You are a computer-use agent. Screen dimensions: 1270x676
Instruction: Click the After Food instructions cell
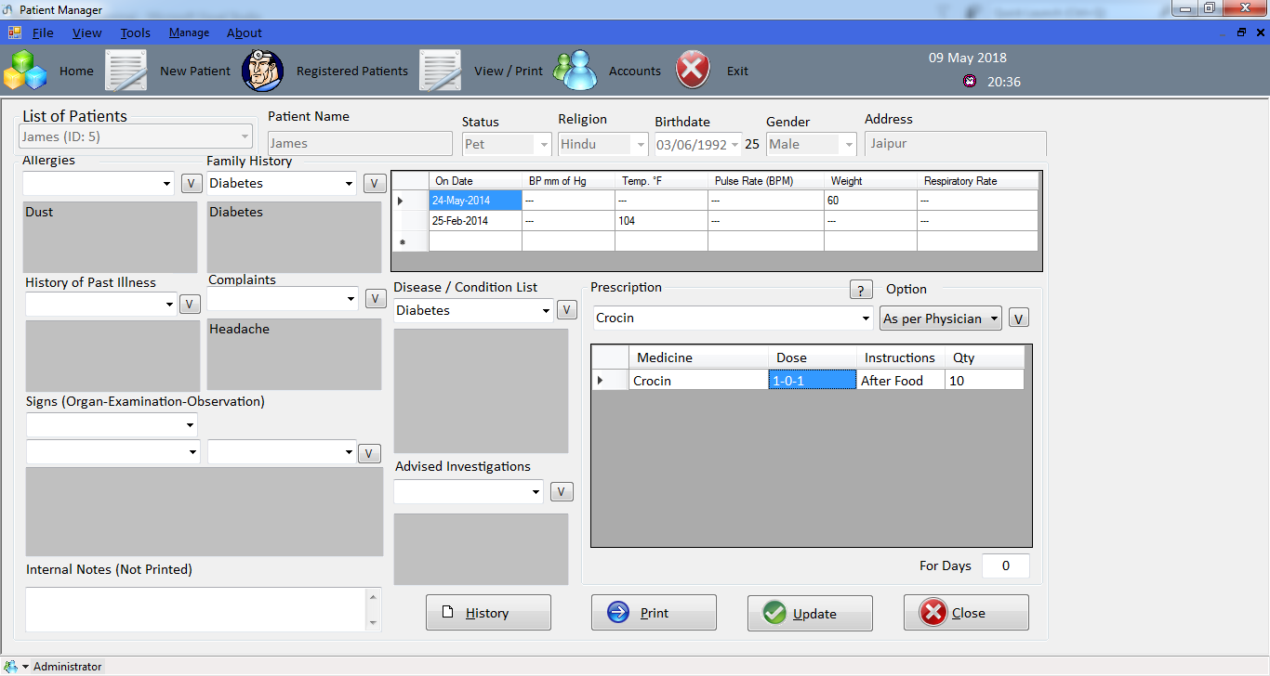[901, 380]
